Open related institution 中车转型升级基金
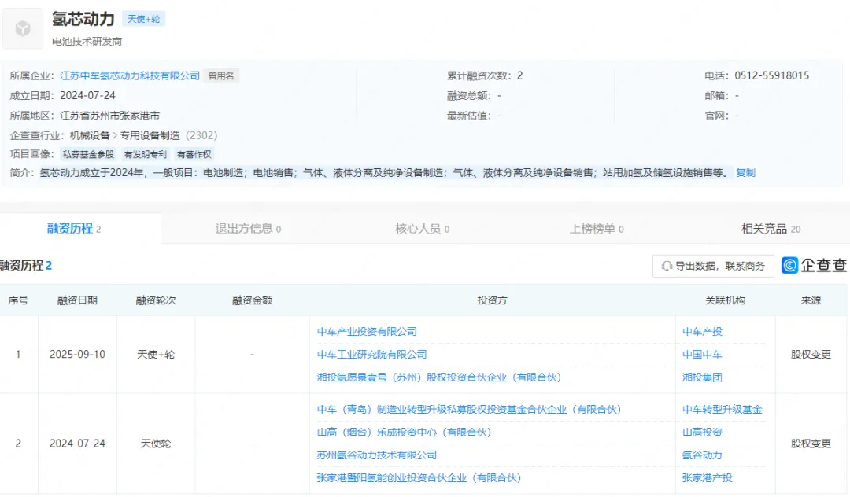Viewport: 850px width, 497px height. (x=722, y=409)
